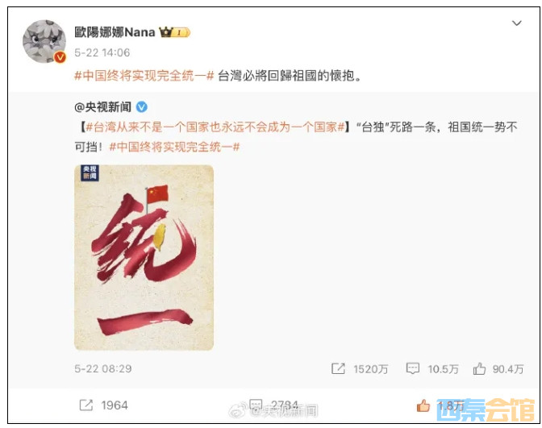The width and height of the screenshot is (542, 428).
Task: Open the post options chevron menu
Action: 516,23
